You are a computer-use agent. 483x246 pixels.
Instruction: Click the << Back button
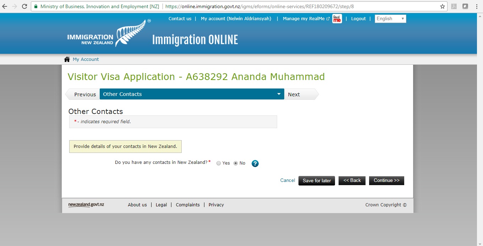(x=352, y=181)
